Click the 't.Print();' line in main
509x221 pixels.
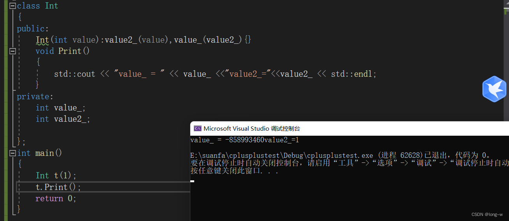pyautogui.click(x=58, y=187)
